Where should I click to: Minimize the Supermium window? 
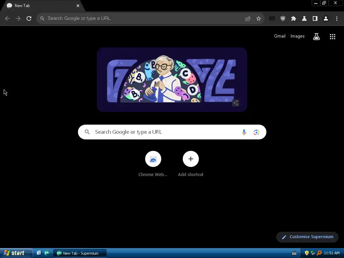tap(316, 3)
